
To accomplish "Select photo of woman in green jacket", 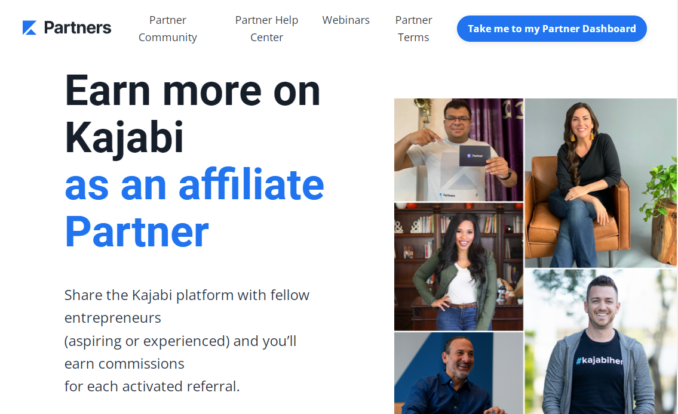I will (458, 267).
